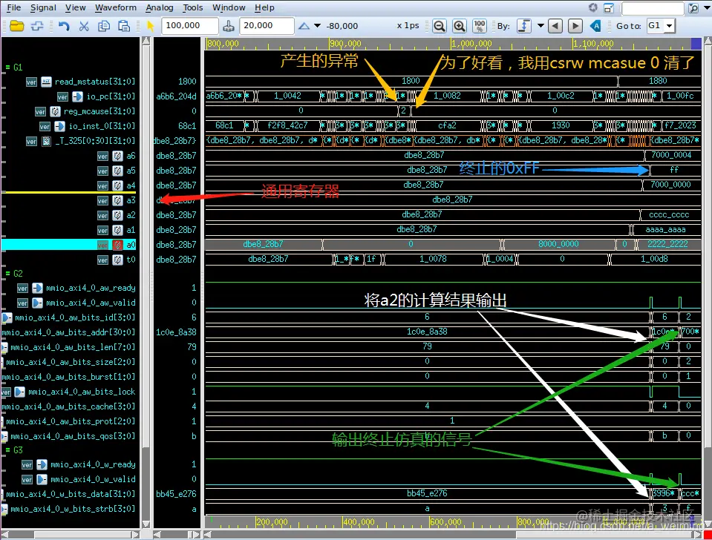The image size is (712, 540).
Task: Select register signal a5
Action: pos(131,171)
